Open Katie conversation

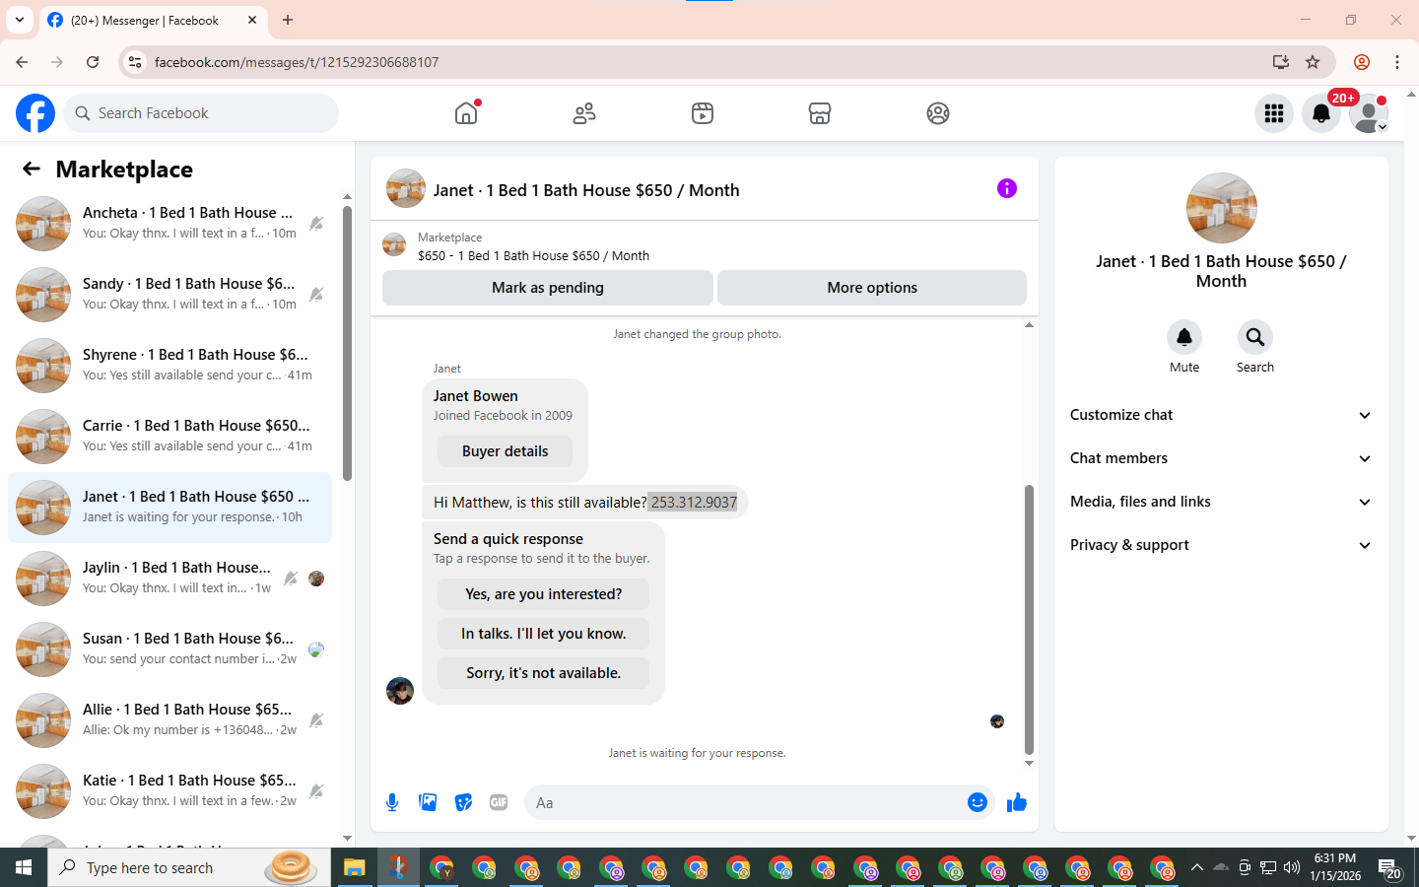pos(169,791)
